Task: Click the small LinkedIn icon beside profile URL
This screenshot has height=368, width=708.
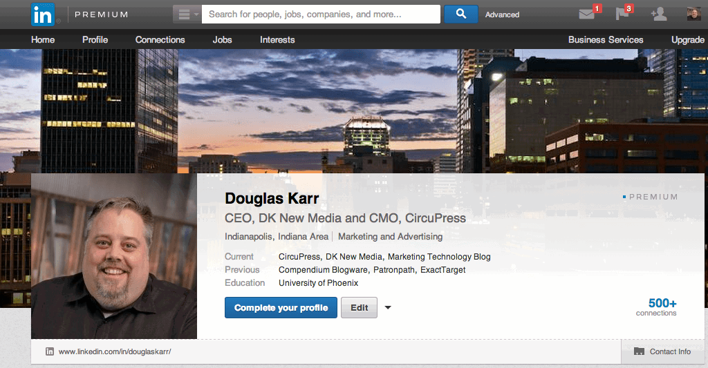Action: click(x=50, y=351)
